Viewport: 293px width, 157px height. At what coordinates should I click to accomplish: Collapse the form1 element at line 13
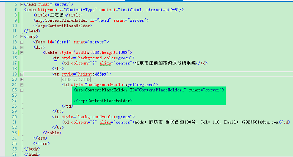pyautogui.click(x=21, y=42)
